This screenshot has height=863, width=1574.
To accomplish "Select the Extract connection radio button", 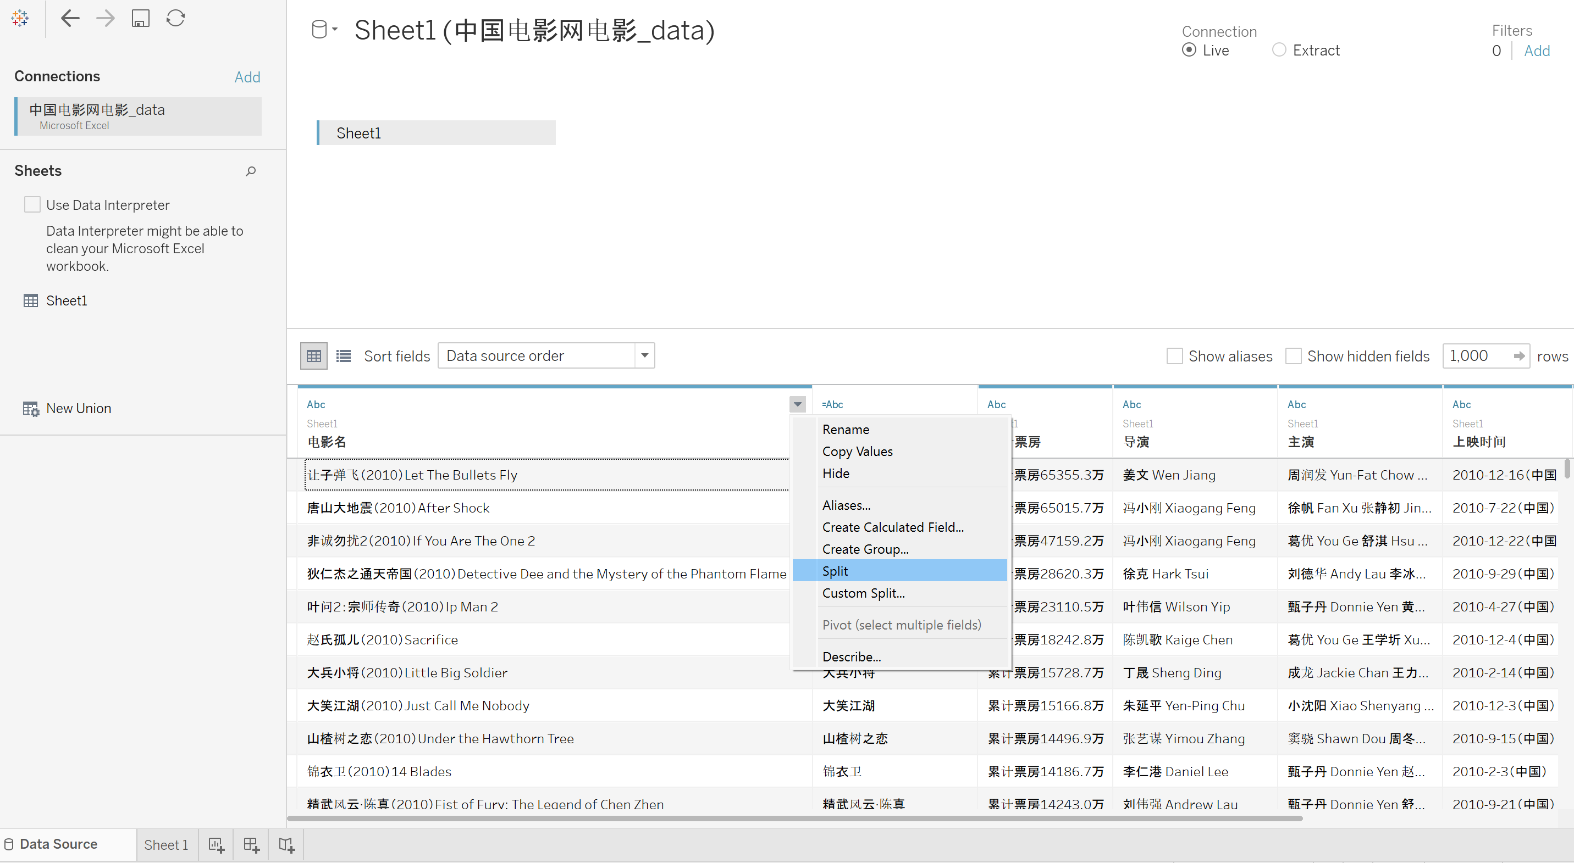I will [x=1279, y=50].
